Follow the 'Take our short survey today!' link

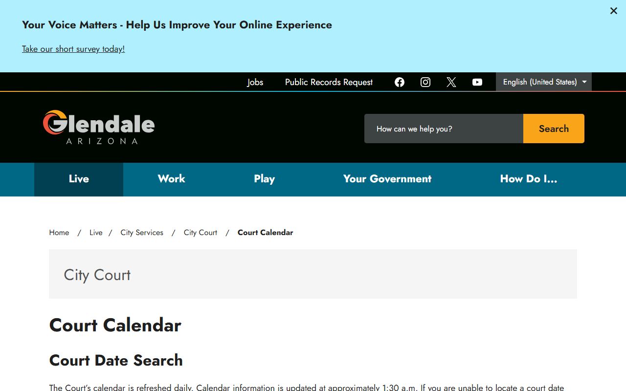73,49
